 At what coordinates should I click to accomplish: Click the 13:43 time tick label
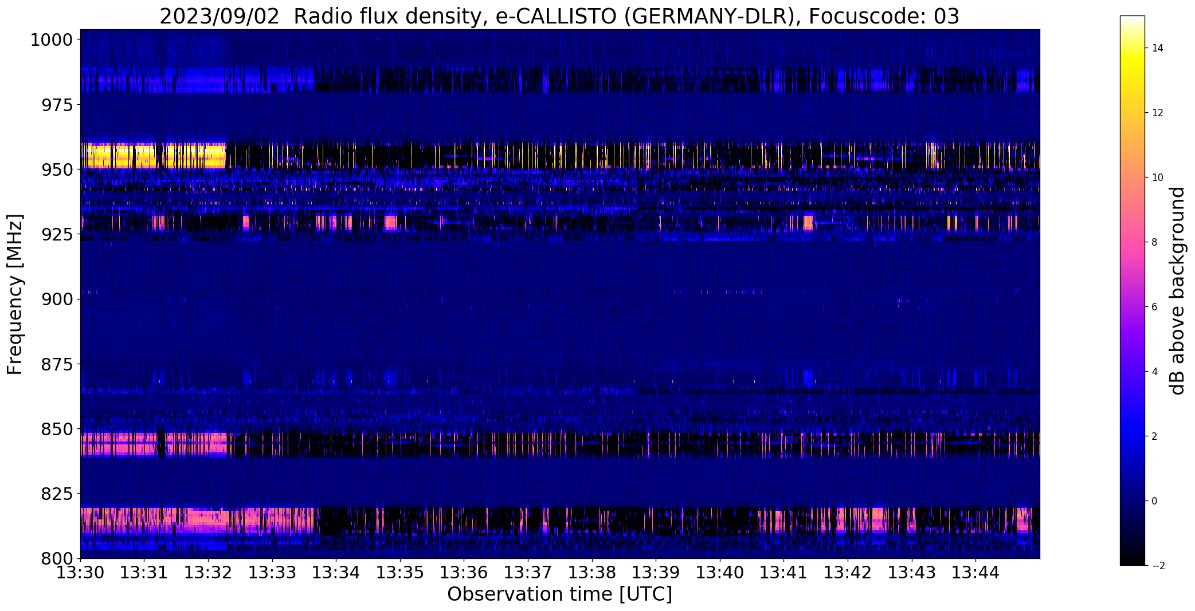(912, 573)
